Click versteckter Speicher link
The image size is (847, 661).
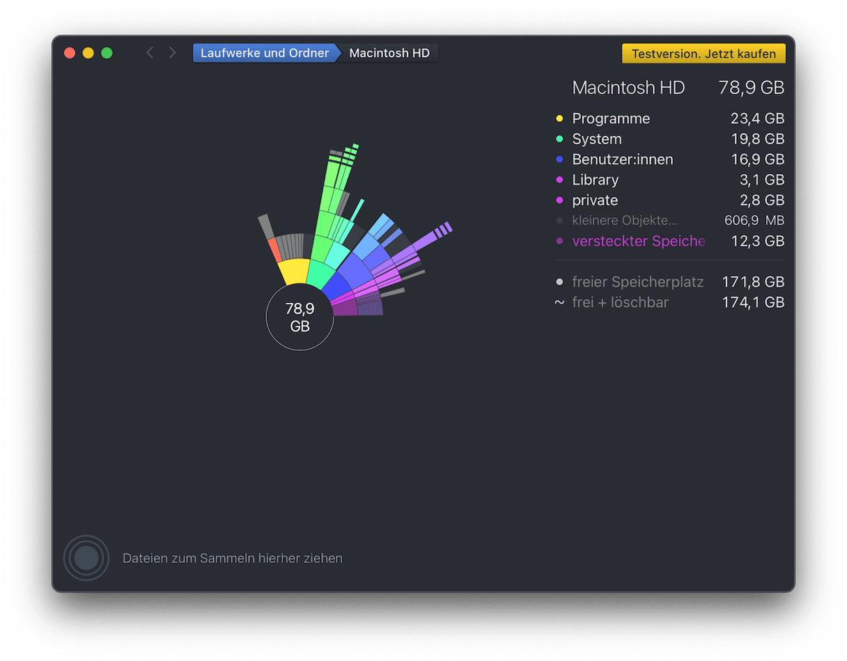[x=638, y=242]
